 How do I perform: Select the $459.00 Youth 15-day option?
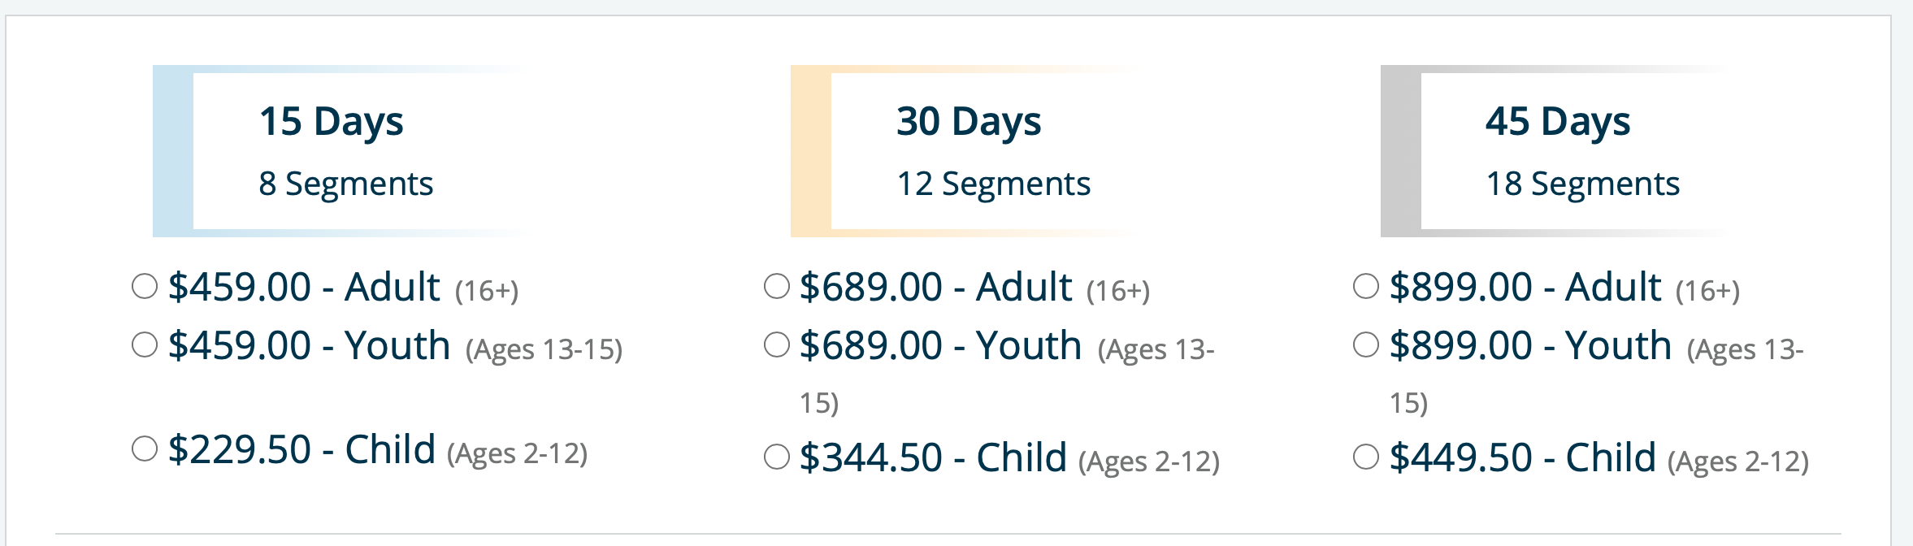click(x=145, y=344)
